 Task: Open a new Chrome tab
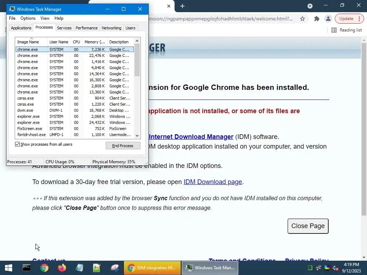click(x=182, y=6)
